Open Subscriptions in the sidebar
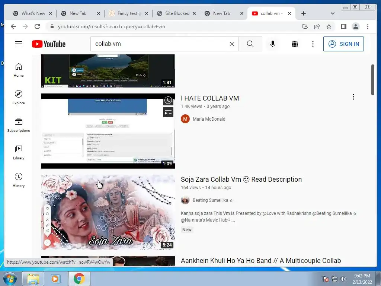Image resolution: width=381 pixels, height=286 pixels. tap(19, 125)
